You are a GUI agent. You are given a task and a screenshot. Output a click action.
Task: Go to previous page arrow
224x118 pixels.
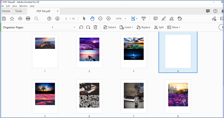49,19
